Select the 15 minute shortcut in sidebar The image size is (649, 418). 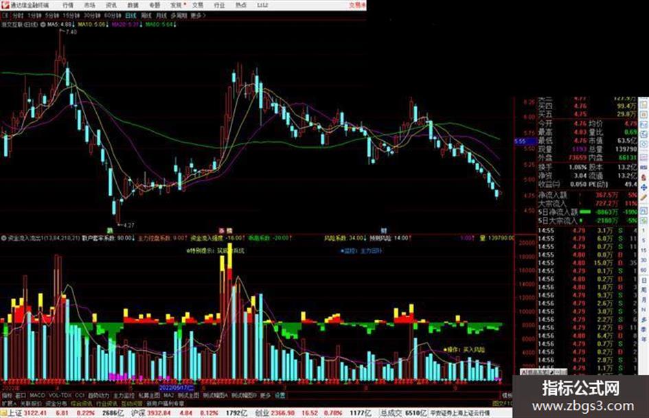pyautogui.click(x=644, y=251)
